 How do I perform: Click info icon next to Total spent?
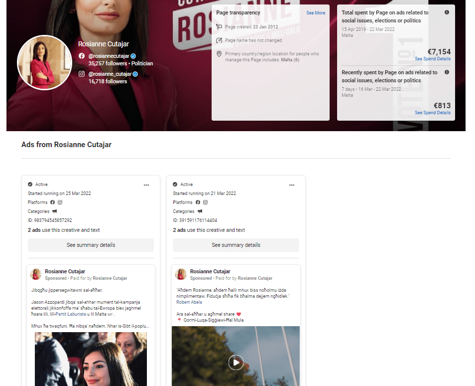click(447, 12)
